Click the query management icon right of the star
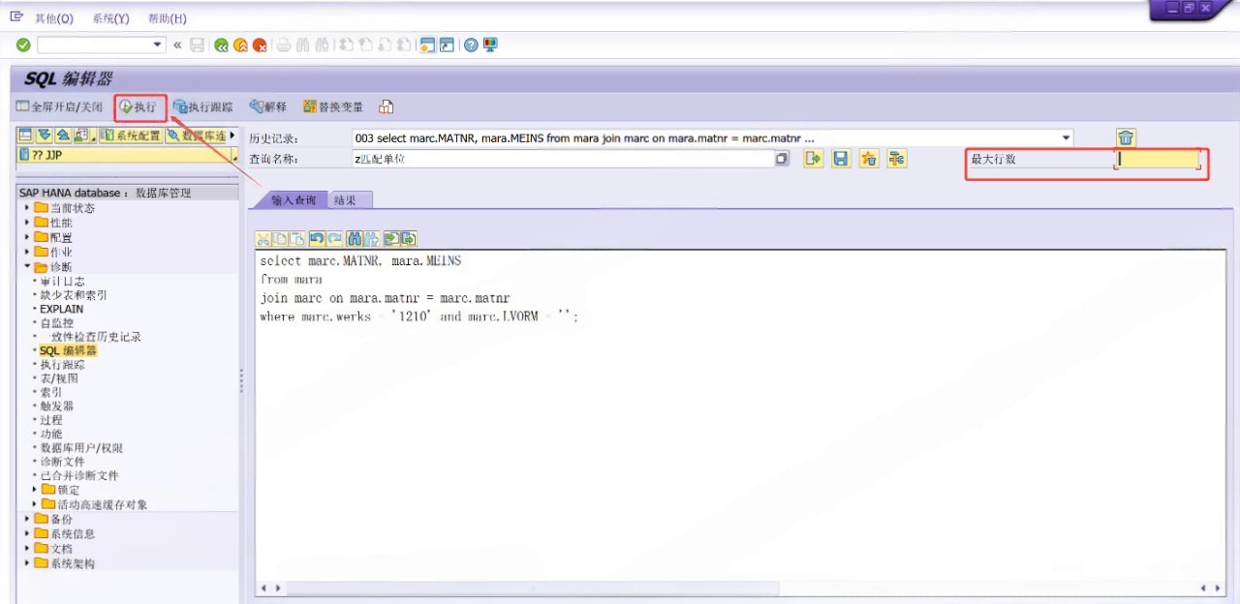The image size is (1240, 604). point(897,159)
